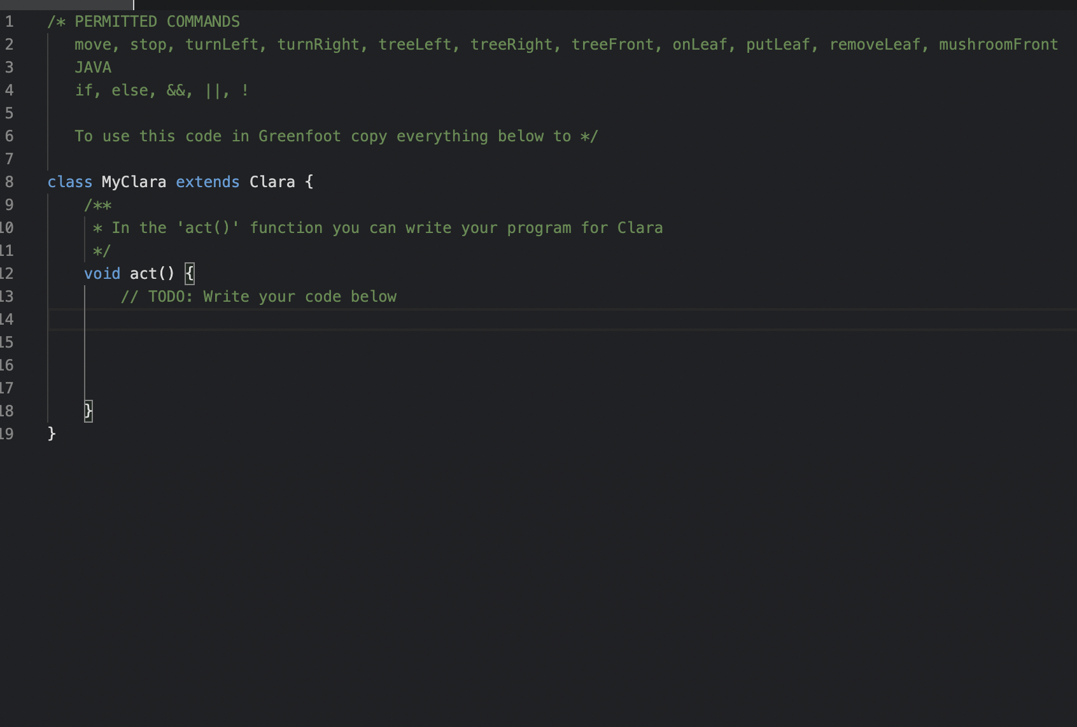Select the class name MyClara
Screen dimensions: 1077x727
tap(133, 182)
